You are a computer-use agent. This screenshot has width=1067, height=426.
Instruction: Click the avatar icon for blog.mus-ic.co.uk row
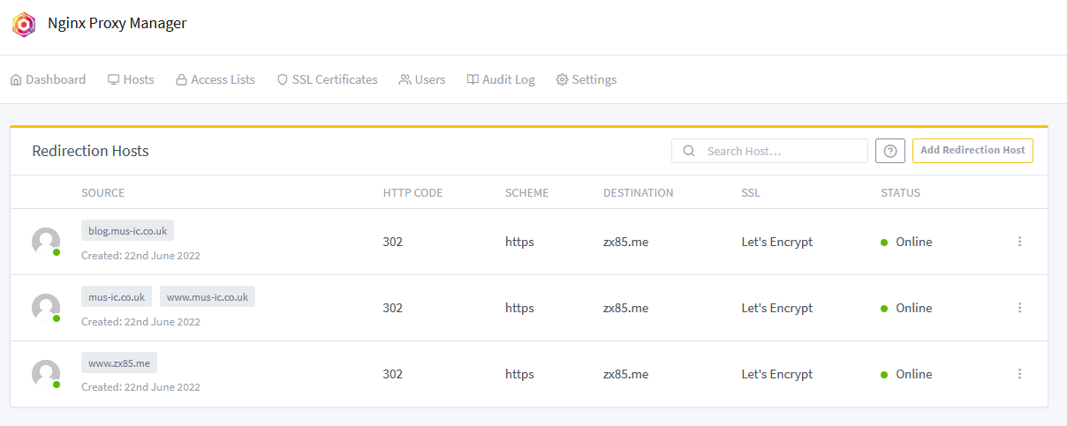(46, 242)
